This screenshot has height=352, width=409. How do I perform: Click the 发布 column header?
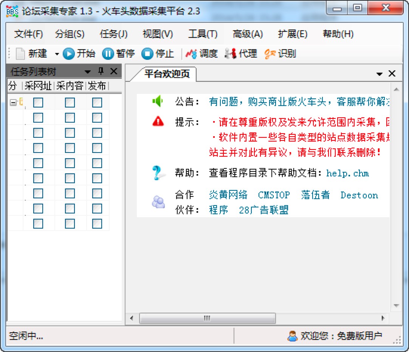(x=97, y=86)
